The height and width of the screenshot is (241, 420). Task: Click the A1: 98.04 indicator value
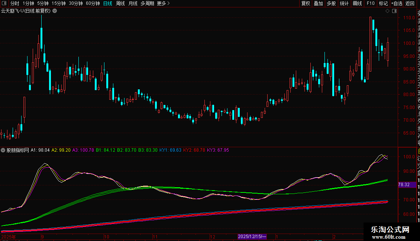click(40, 150)
